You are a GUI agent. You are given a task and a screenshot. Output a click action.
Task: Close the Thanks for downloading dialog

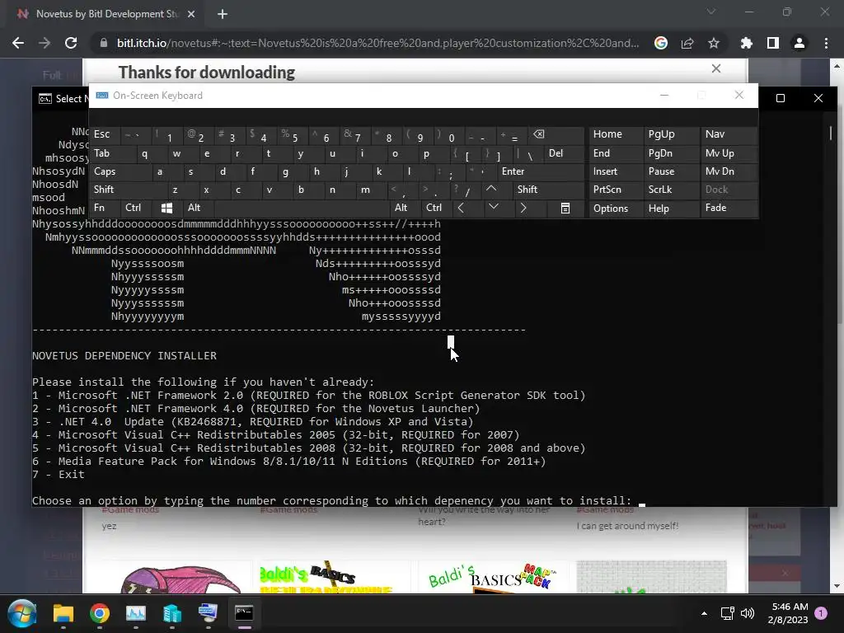point(716,68)
